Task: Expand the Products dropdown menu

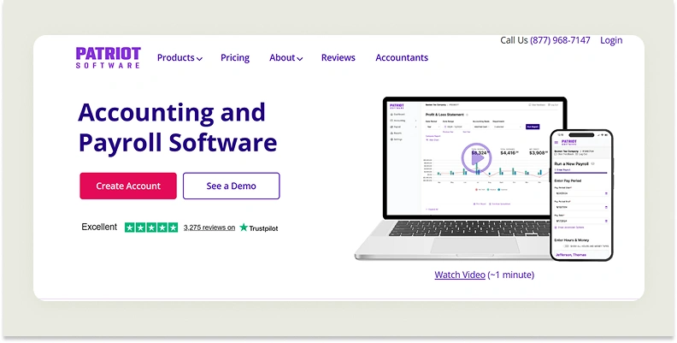Action: pos(180,57)
